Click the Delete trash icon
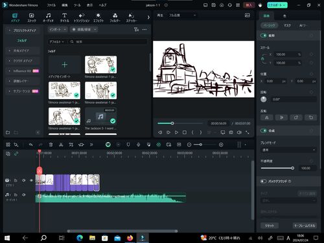The width and height of the screenshot is (324, 243). pyautogui.click(x=51, y=145)
